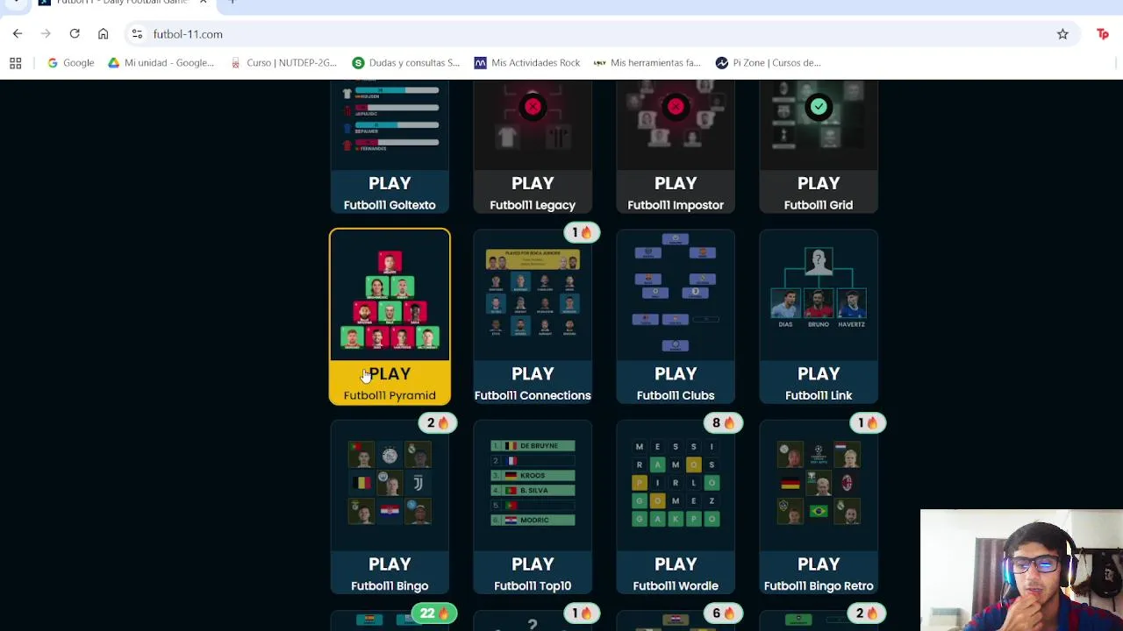Open the browser home page icon
Image resolution: width=1123 pixels, height=631 pixels.
pyautogui.click(x=103, y=34)
